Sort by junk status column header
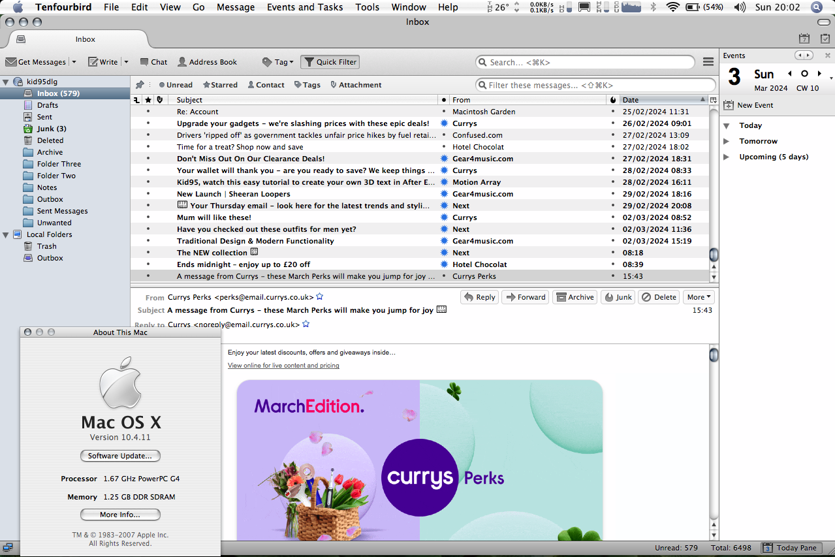The width and height of the screenshot is (835, 557). [612, 100]
